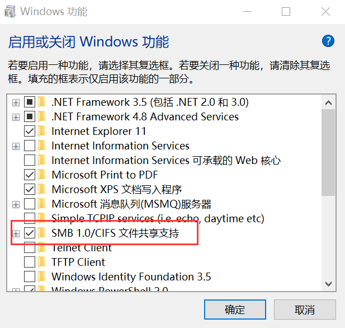This screenshot has height=328, width=345.
Task: Click the 取消 button
Action: coord(305,310)
